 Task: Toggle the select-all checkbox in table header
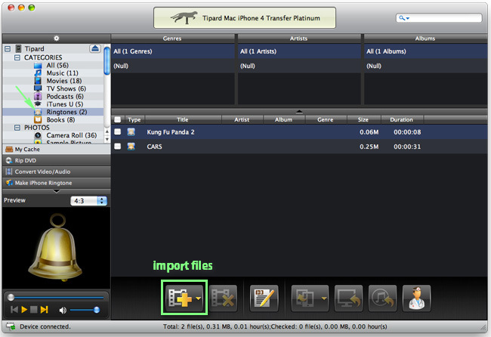point(118,119)
